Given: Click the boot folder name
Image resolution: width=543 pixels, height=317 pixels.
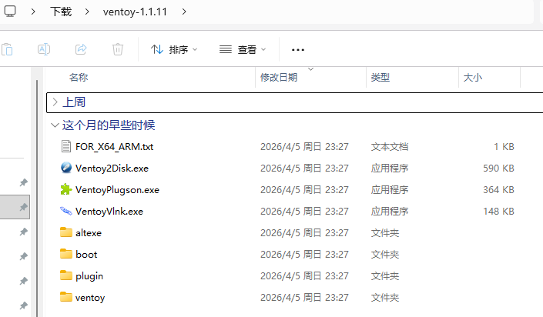Looking at the screenshot, I should click(x=86, y=255).
